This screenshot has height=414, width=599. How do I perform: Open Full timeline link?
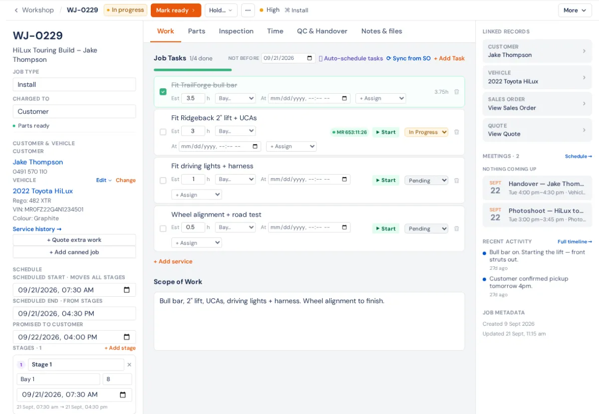pyautogui.click(x=575, y=241)
